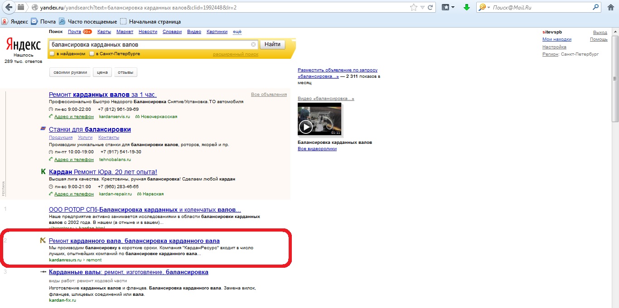
Task: Switch to the Карты tab
Action: [104, 32]
